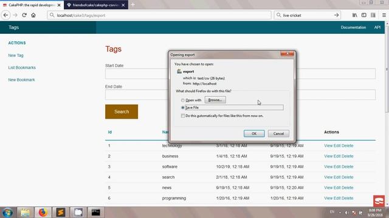Reload the current page
The width and height of the screenshot is (389, 218).
[x=24, y=15]
